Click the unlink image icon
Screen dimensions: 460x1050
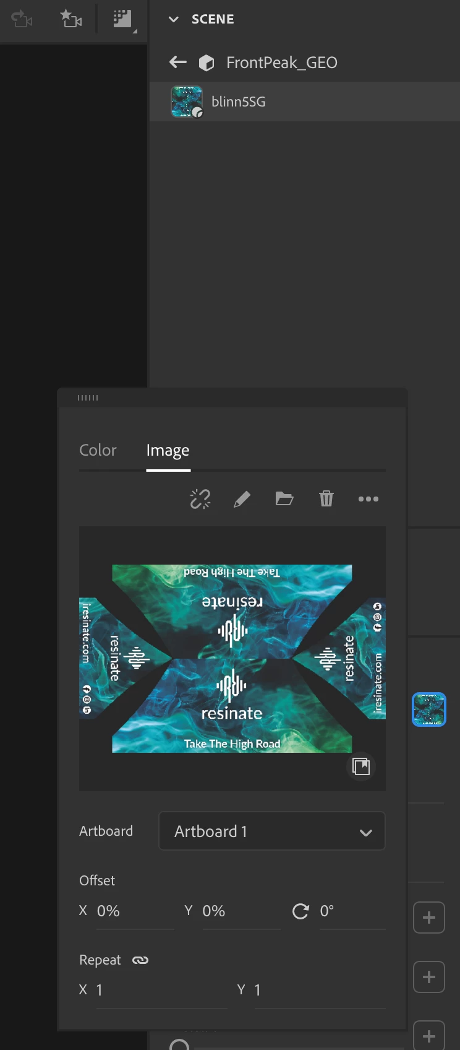click(200, 499)
